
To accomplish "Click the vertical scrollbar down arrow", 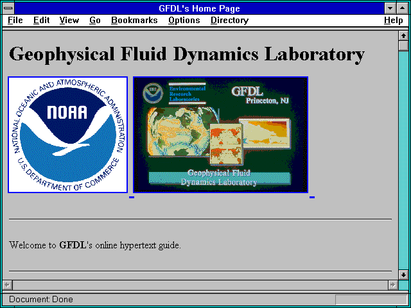I will tap(403, 275).
